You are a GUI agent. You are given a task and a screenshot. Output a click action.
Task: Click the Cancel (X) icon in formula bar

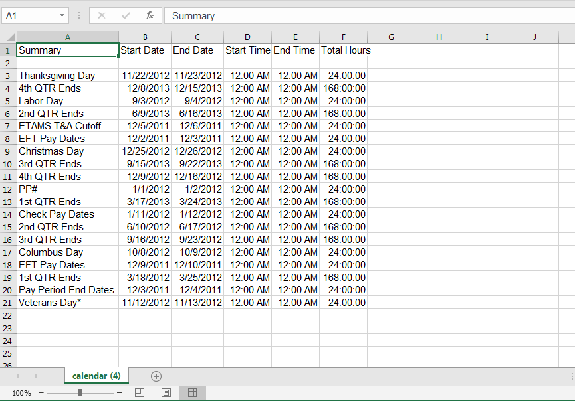coord(101,15)
